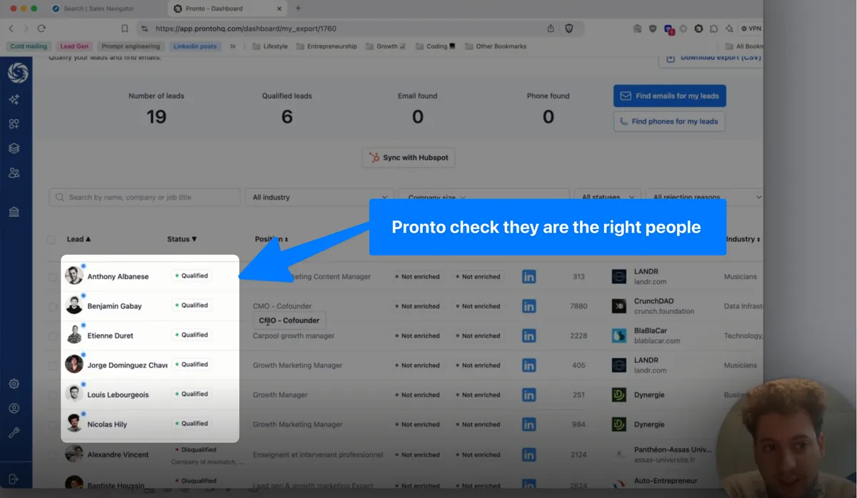Screen dimensions: 857x498
Task: Open LinkedIn icon in Jorge Dominguez Chavez row
Action: click(528, 365)
